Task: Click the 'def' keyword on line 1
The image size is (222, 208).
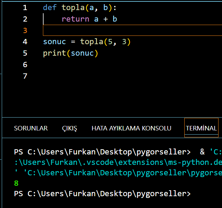Action: [x=50, y=8]
